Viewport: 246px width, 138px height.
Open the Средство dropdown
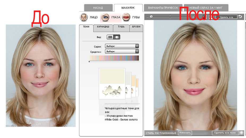pyautogui.click(x=122, y=51)
